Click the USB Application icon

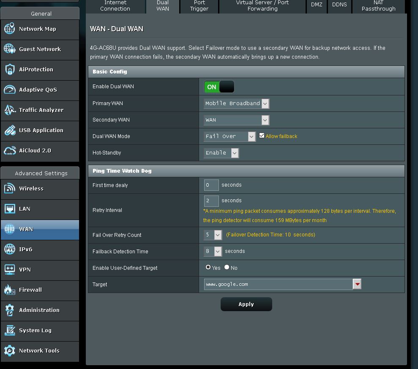(x=9, y=130)
